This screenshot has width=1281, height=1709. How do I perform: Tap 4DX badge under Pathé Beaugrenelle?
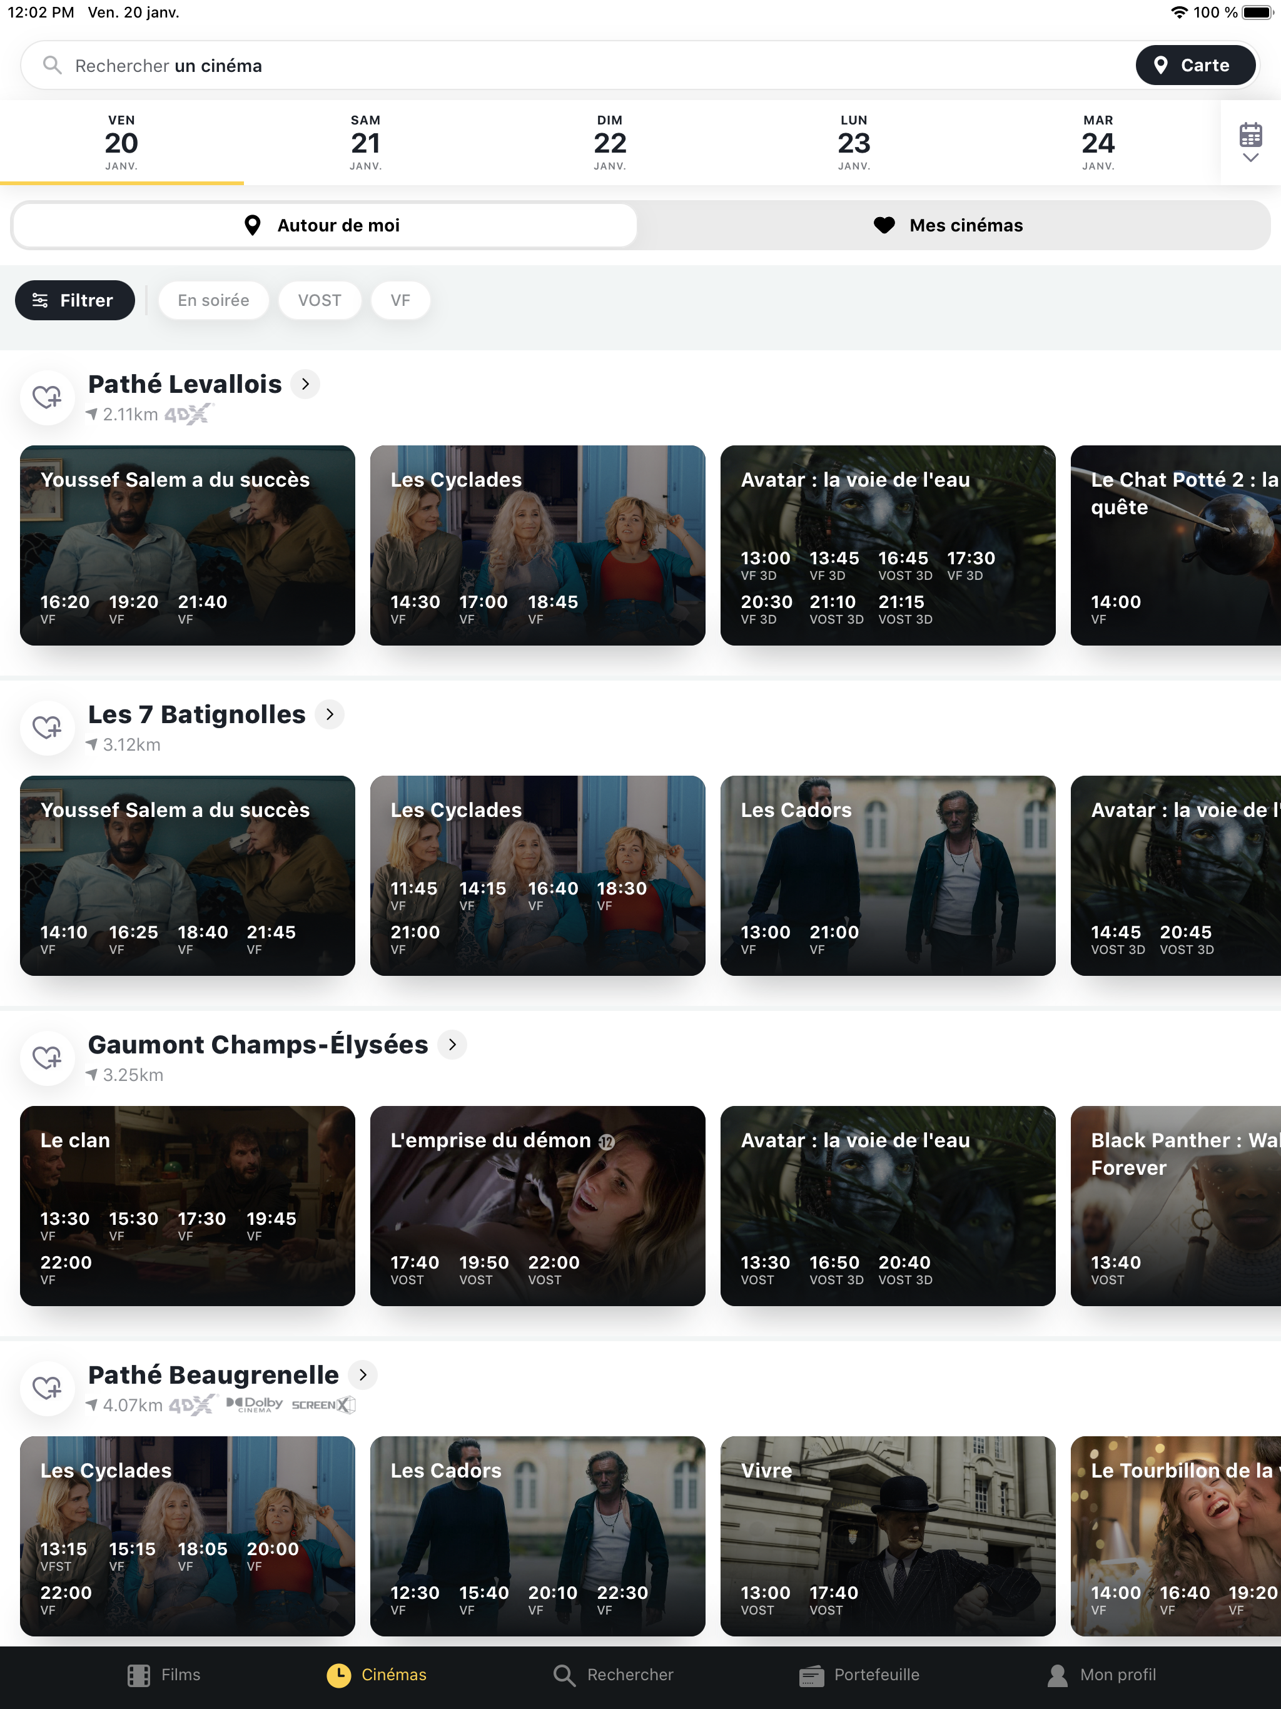point(193,1406)
